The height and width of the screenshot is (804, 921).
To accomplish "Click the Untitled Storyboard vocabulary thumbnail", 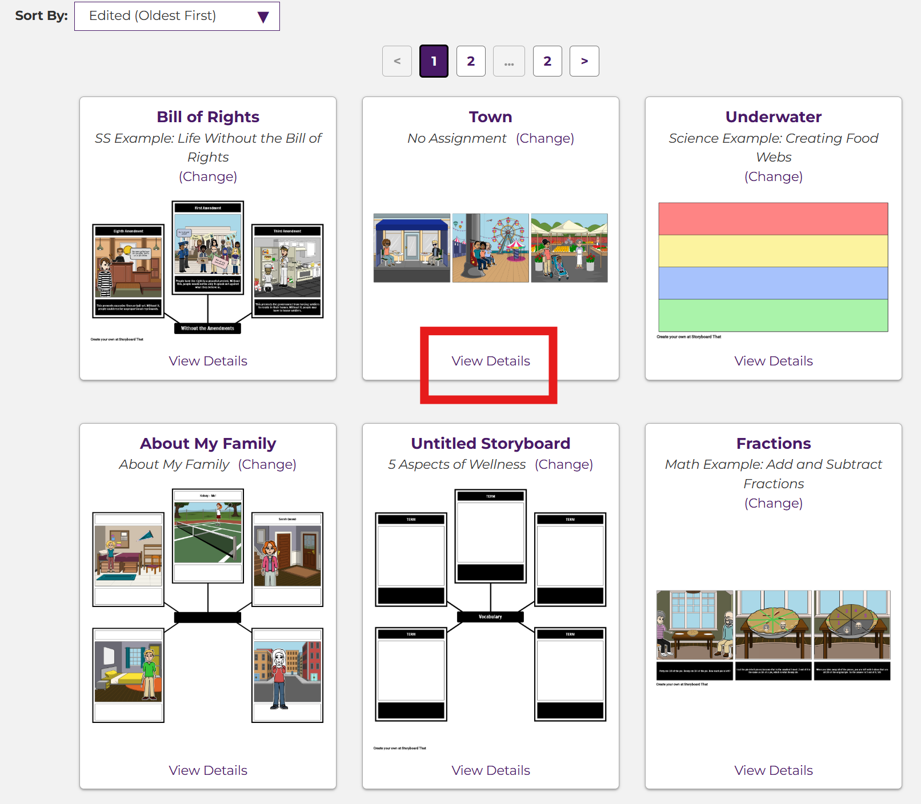I will tap(491, 620).
